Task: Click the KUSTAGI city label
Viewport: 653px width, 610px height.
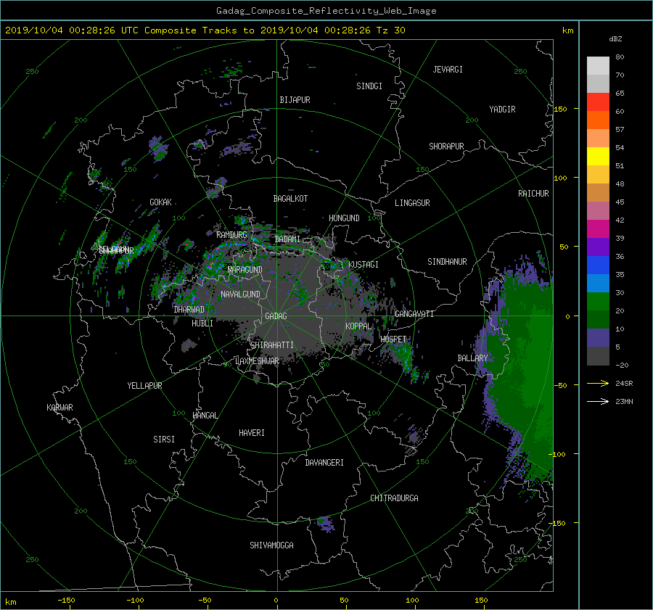Action: (364, 265)
